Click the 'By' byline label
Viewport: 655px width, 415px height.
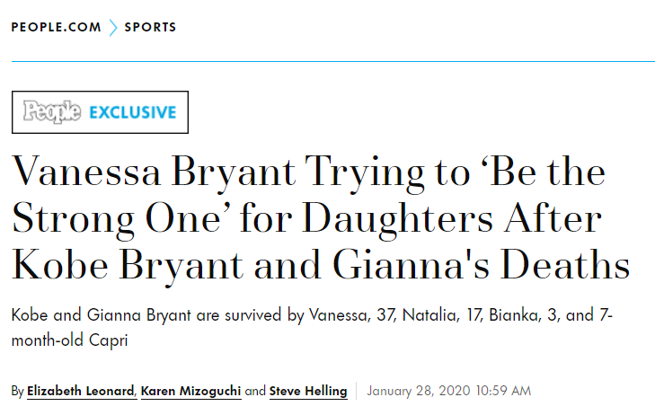point(18,392)
